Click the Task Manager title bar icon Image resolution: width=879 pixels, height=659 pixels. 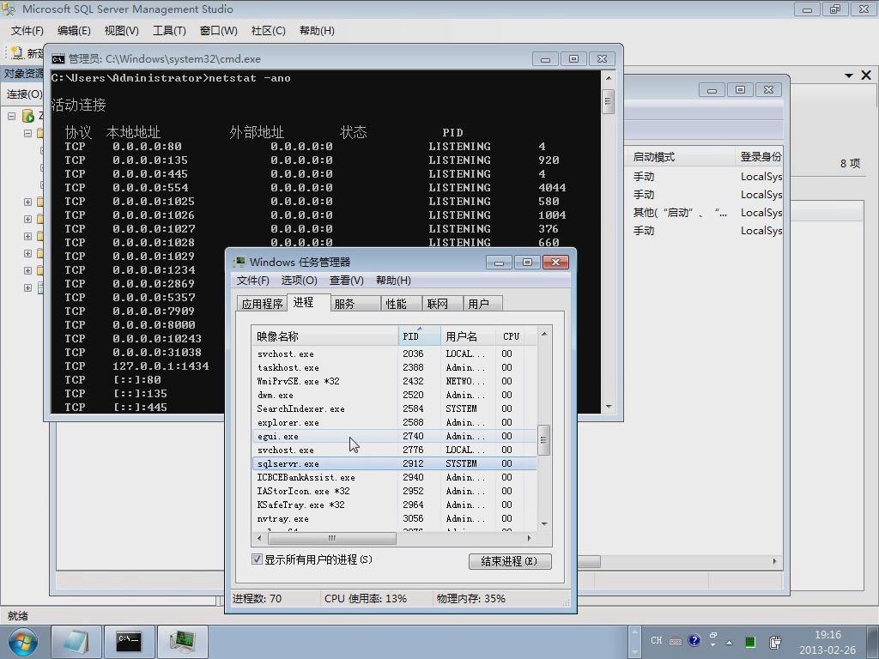pyautogui.click(x=239, y=263)
